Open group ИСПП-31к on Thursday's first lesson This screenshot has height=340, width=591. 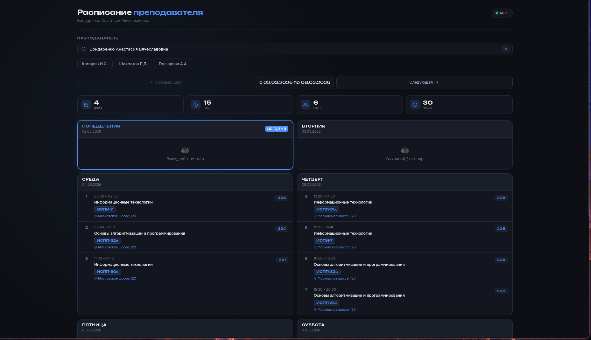coord(326,209)
